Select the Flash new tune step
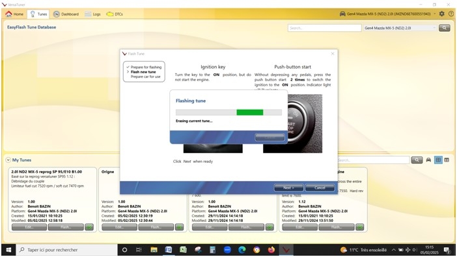 143,72
